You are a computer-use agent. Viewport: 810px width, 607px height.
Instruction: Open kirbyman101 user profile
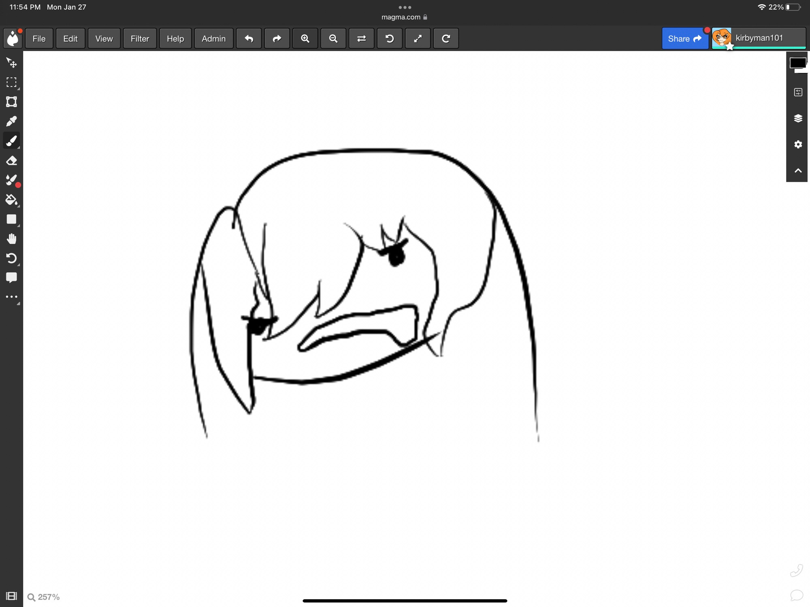pos(759,38)
